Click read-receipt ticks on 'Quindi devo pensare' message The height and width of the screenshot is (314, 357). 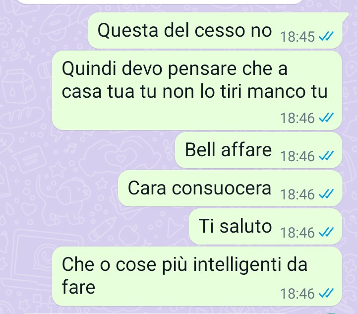(326, 118)
